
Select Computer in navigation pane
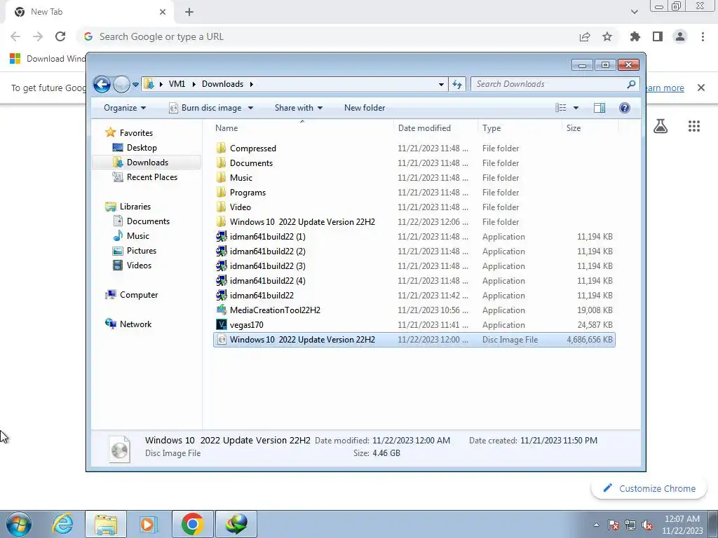138,295
